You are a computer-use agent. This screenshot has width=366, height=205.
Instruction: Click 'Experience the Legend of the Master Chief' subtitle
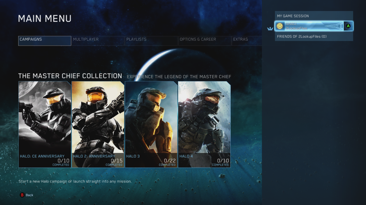coord(179,77)
